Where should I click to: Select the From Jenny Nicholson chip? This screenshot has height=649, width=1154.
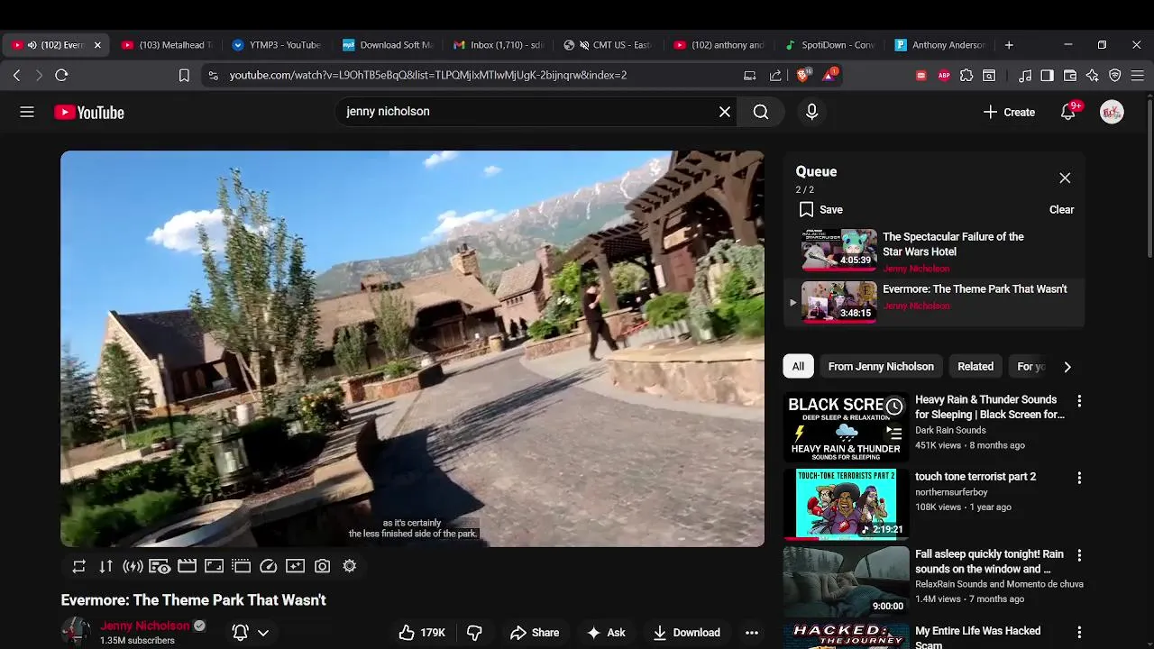[881, 366]
